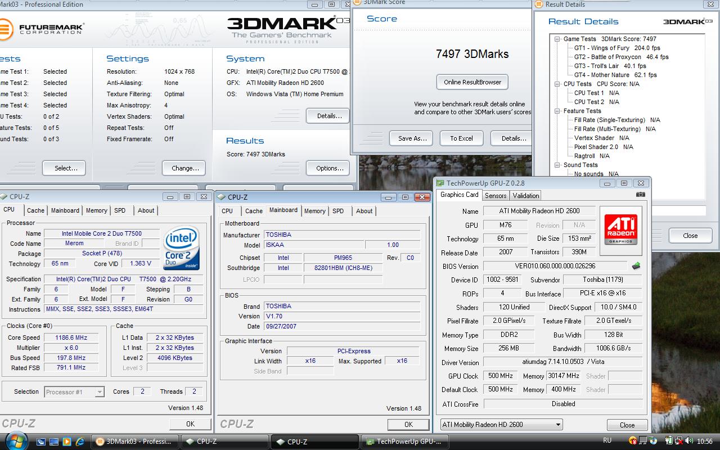Launch Windows Media Player from quick launch
This screenshot has width=720, height=450.
point(67,442)
